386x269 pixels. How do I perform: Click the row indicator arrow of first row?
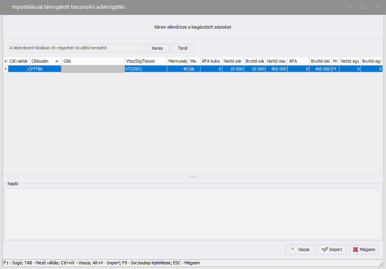pyautogui.click(x=5, y=69)
